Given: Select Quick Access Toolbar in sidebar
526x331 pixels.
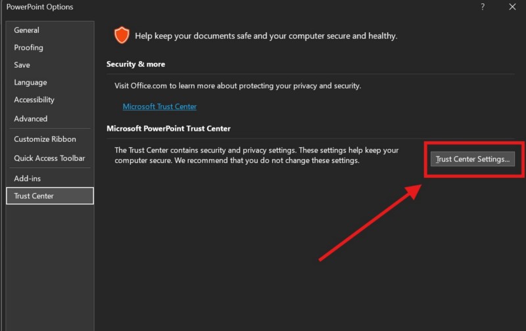Looking at the screenshot, I should click(x=50, y=158).
